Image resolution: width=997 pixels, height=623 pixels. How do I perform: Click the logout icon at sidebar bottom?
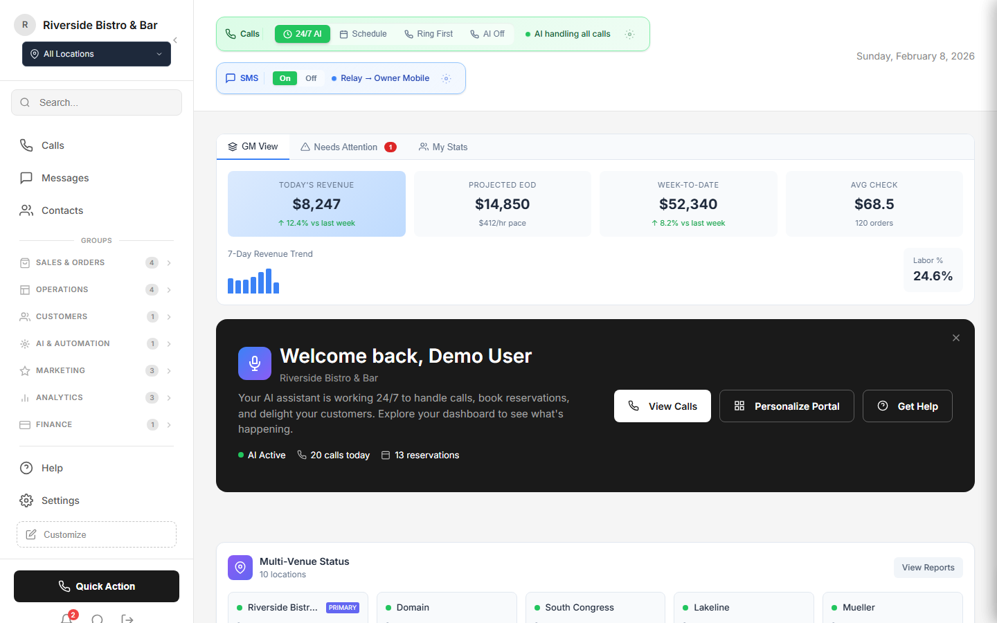127,618
